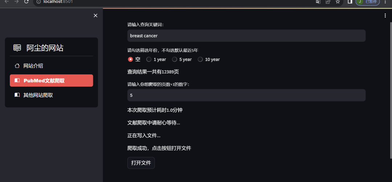Viewport: 392px width, 182px height.
Task: Open the 网站介绍 menu item
Action: (52, 66)
